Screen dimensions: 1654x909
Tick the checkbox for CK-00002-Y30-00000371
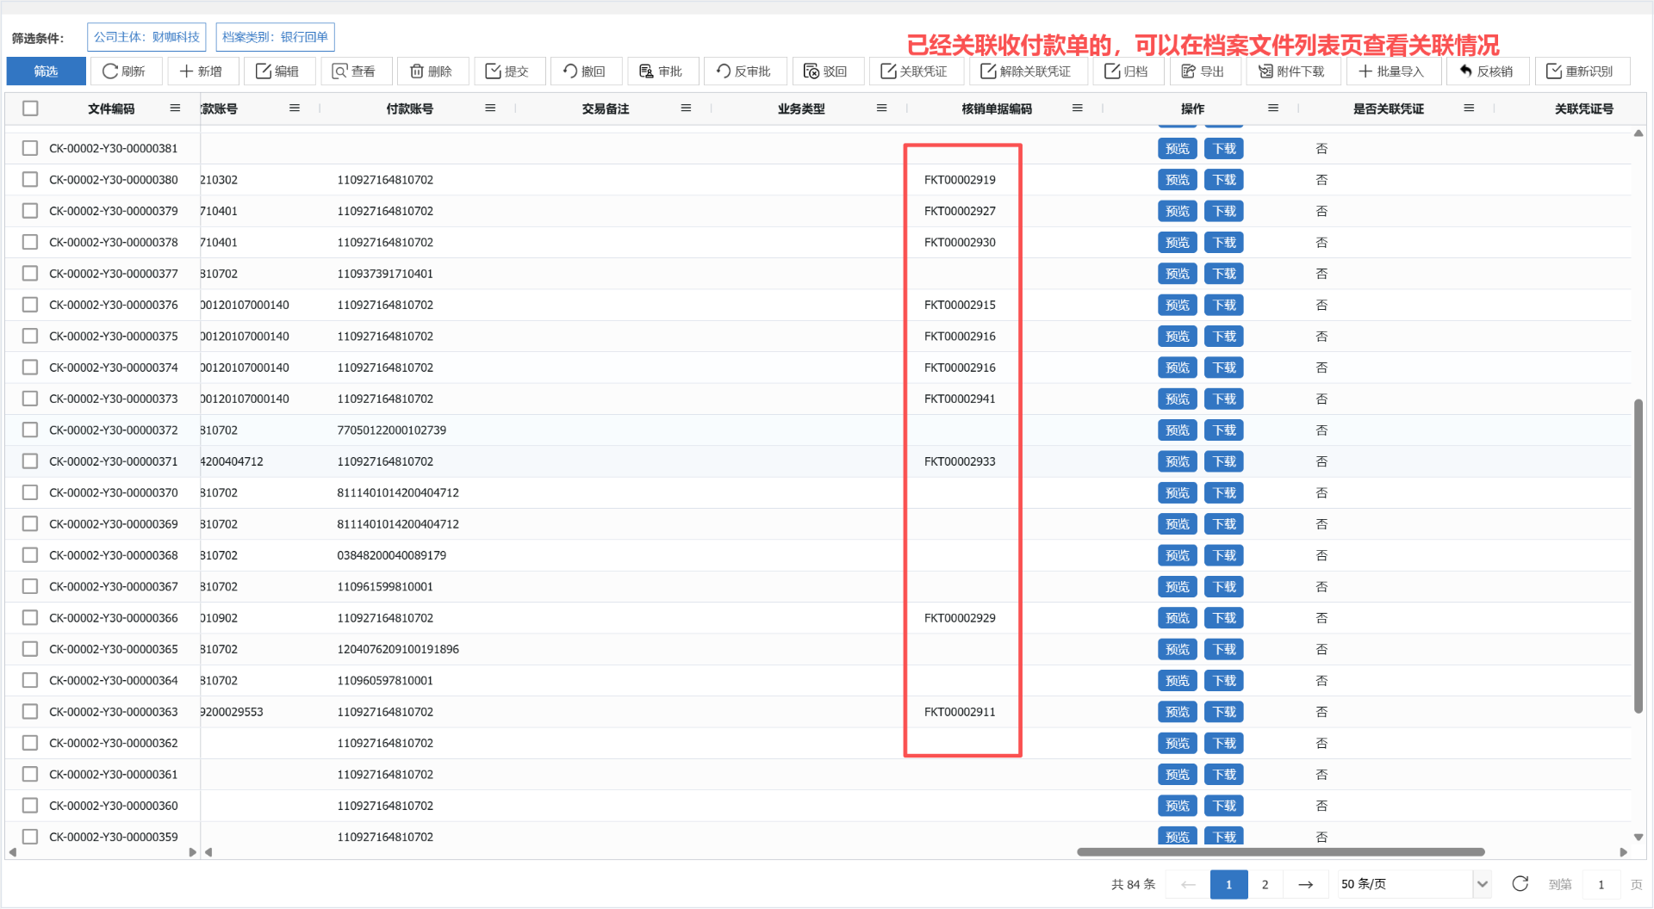click(x=30, y=461)
